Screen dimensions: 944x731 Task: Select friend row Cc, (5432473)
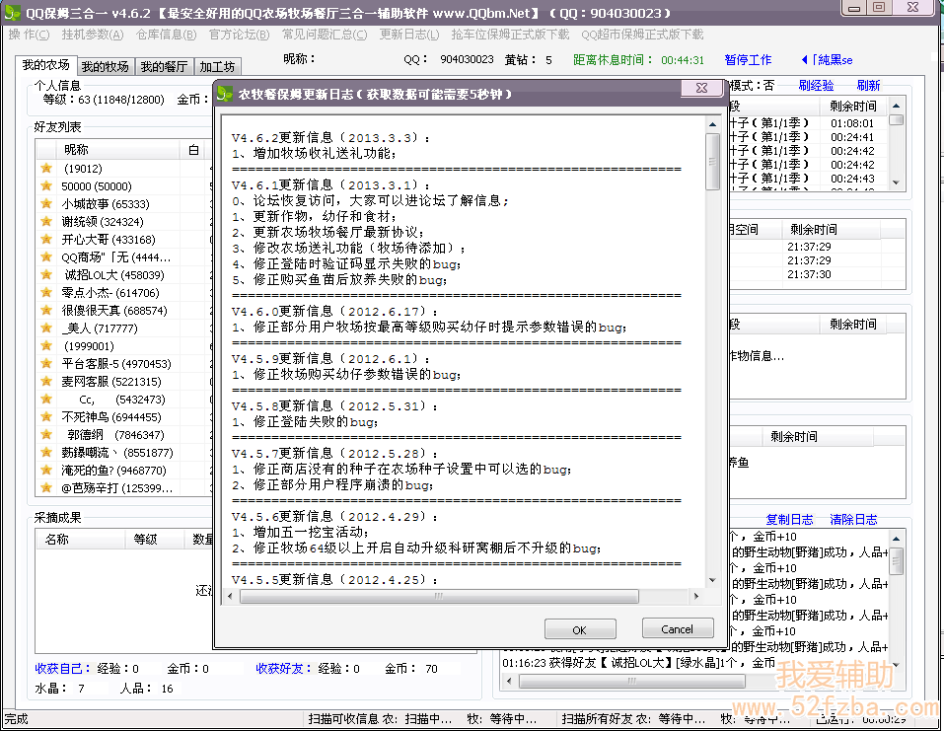point(123,400)
